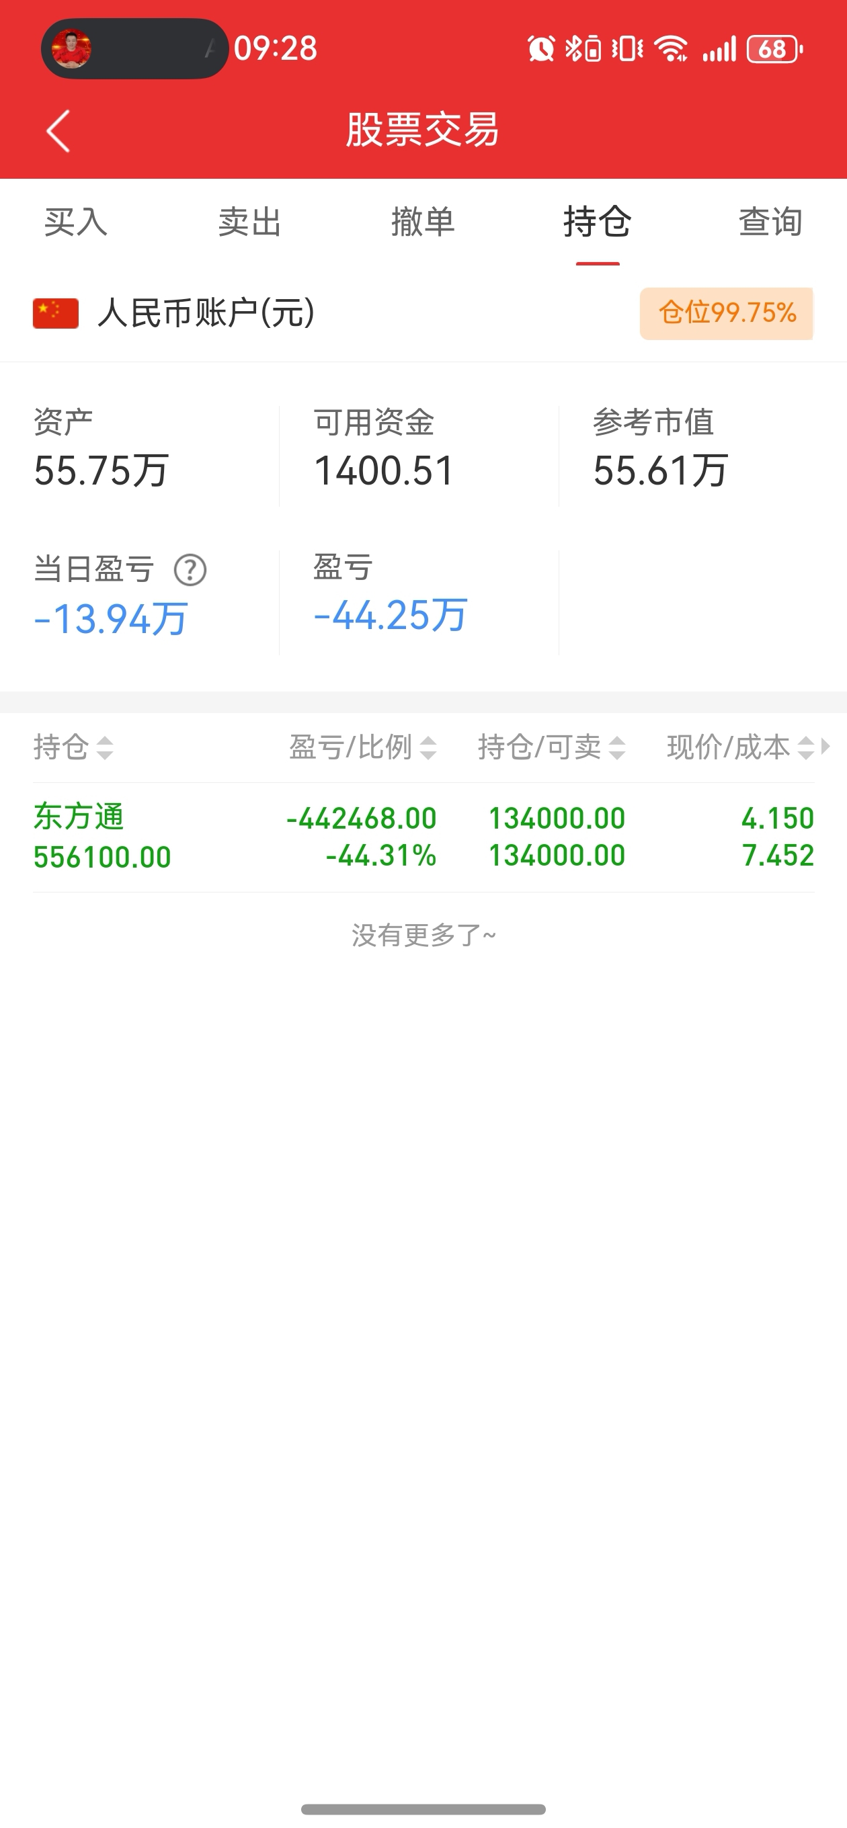Expand more columns with right arrow
The width and height of the screenshot is (847, 1828).
(x=825, y=747)
